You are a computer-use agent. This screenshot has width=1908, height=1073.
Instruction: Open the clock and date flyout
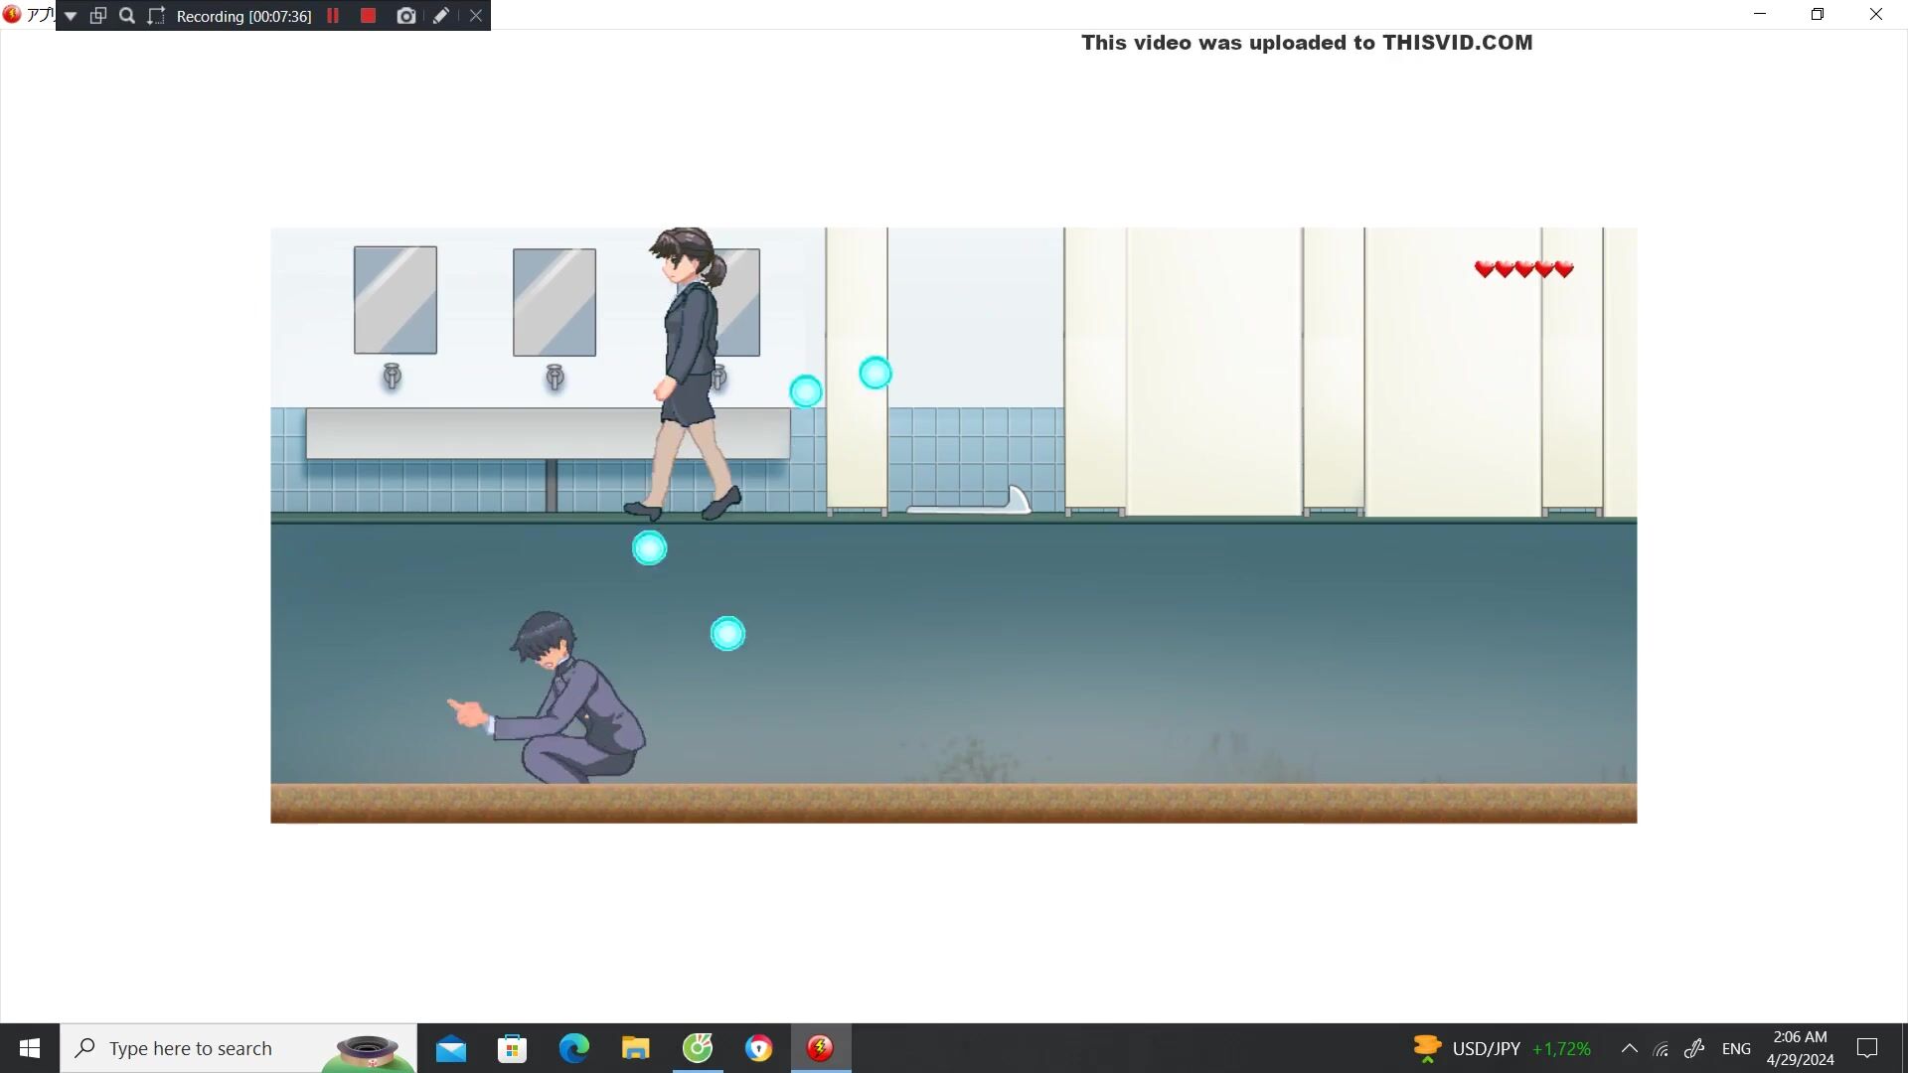(x=1800, y=1048)
